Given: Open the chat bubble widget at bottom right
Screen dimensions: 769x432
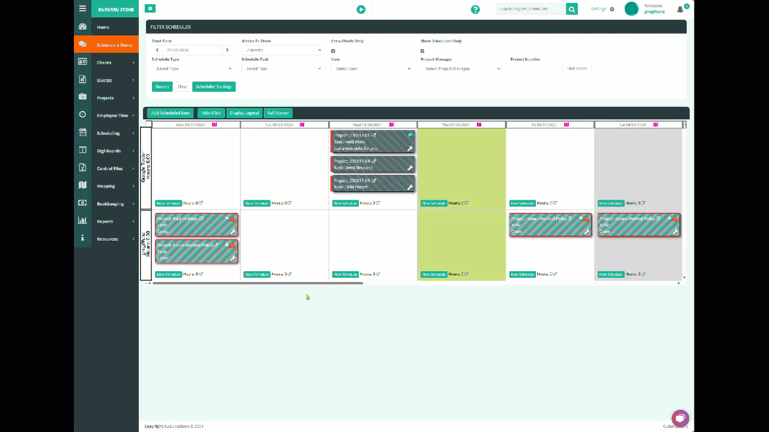Looking at the screenshot, I should tap(680, 418).
